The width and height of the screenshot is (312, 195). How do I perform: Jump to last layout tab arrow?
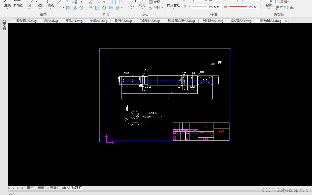click(x=22, y=188)
